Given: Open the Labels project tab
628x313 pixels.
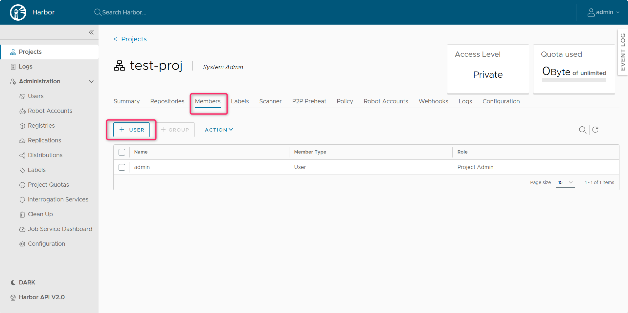Looking at the screenshot, I should click(240, 101).
